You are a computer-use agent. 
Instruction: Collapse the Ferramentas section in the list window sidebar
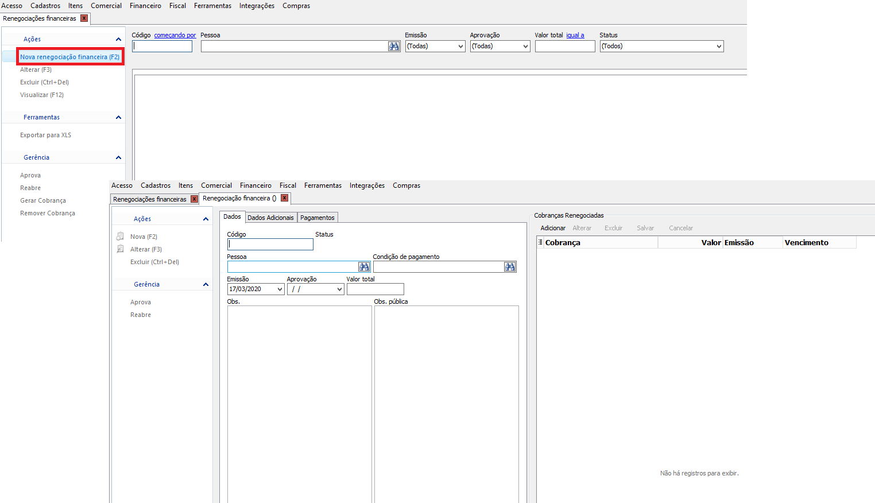pyautogui.click(x=118, y=117)
